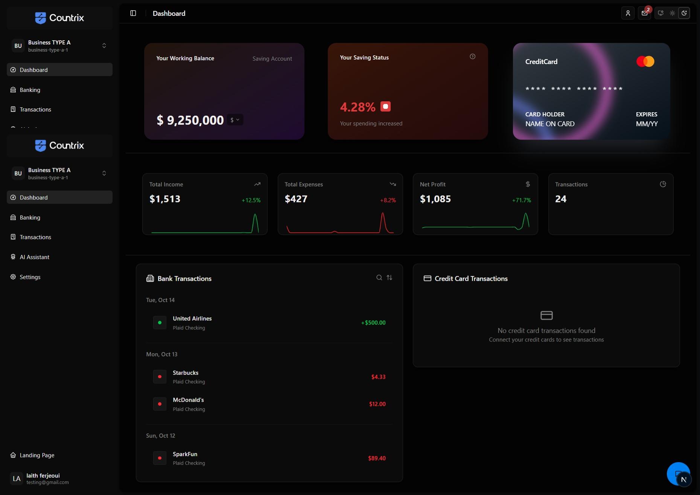Click the info icon on Your Saving Status card

pos(472,56)
